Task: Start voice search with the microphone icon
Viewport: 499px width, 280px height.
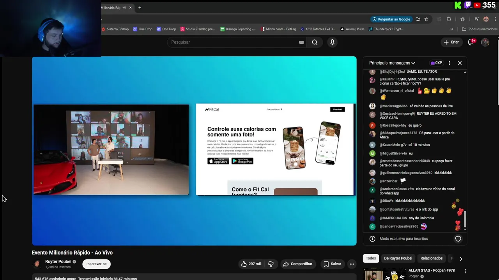Action: click(332, 42)
